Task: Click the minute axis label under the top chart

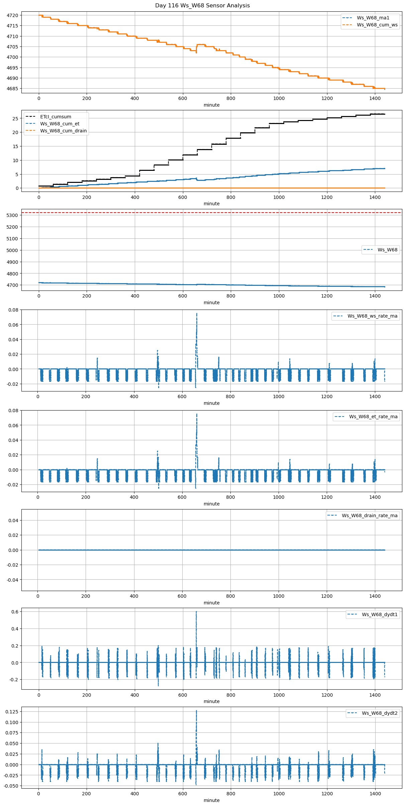Action: (x=211, y=105)
